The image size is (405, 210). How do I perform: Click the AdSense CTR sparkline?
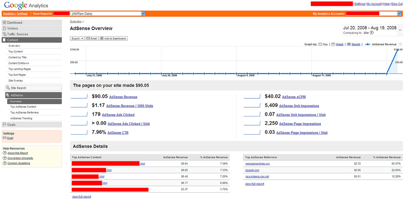point(79,133)
